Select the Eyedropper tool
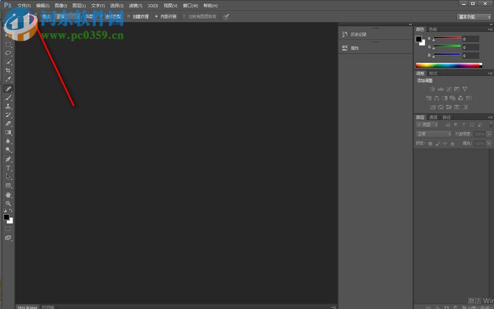This screenshot has width=494, height=309. [8, 80]
